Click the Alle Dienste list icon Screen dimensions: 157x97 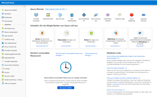tap(3, 21)
